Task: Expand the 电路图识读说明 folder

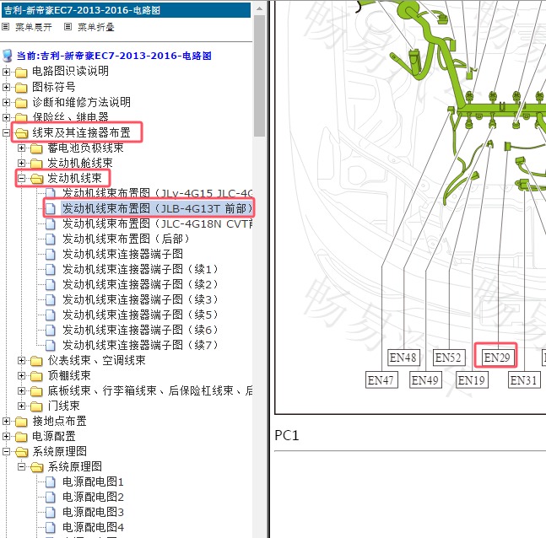Action: (6, 72)
